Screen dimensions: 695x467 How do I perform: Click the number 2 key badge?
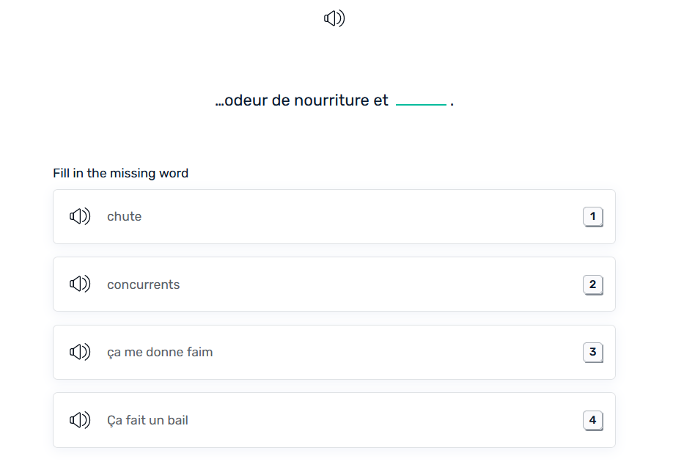pyautogui.click(x=592, y=284)
